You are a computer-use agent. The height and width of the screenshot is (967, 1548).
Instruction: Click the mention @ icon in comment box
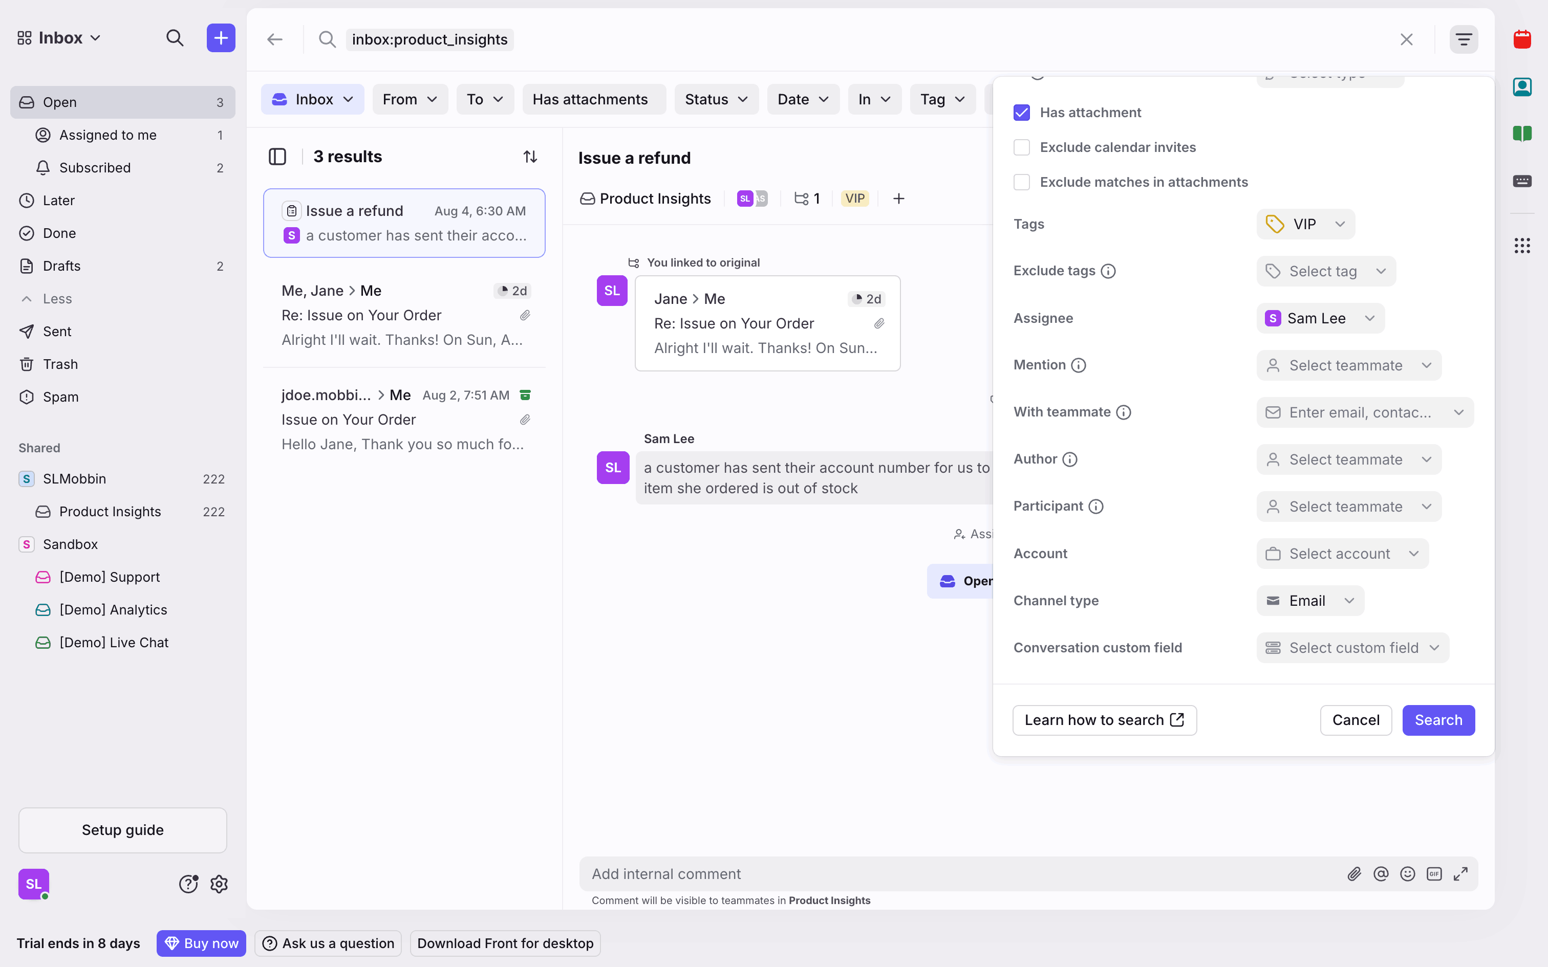[1381, 874]
